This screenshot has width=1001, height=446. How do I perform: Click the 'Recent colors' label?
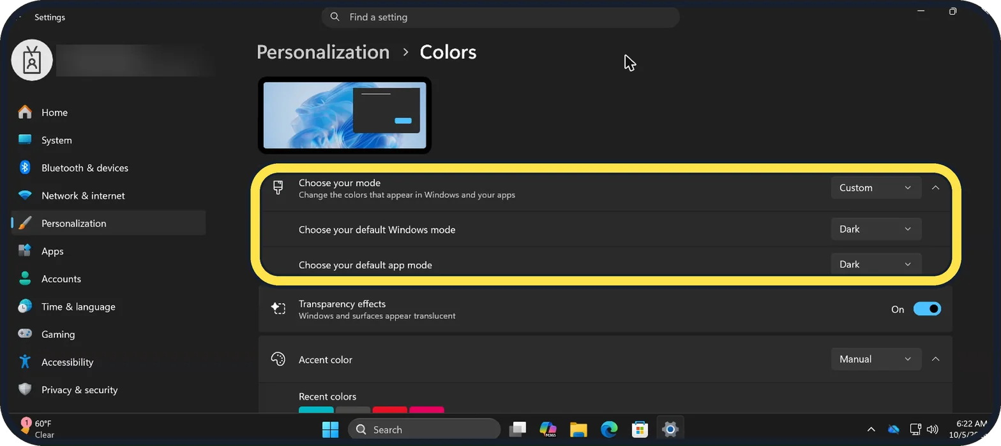[327, 396]
